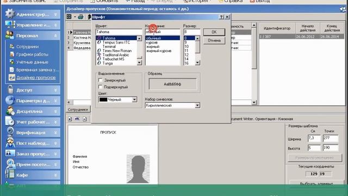Click the Обновить item in top toolbar

[104, 1]
